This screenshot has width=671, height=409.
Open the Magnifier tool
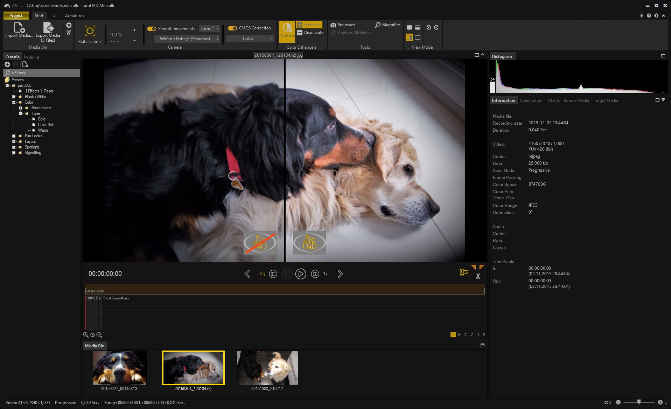tap(387, 25)
